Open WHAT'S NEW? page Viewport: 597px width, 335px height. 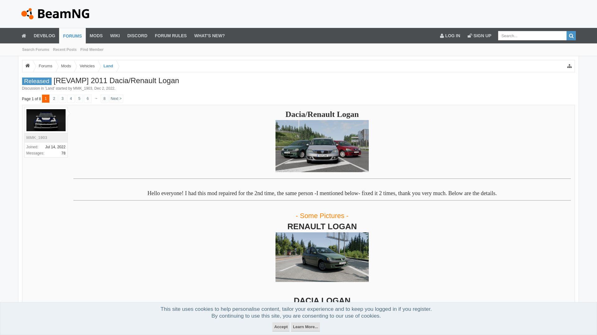[x=210, y=36]
